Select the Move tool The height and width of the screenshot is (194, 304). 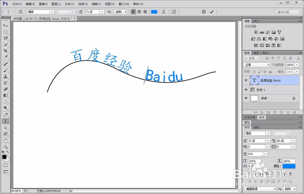point(5,26)
